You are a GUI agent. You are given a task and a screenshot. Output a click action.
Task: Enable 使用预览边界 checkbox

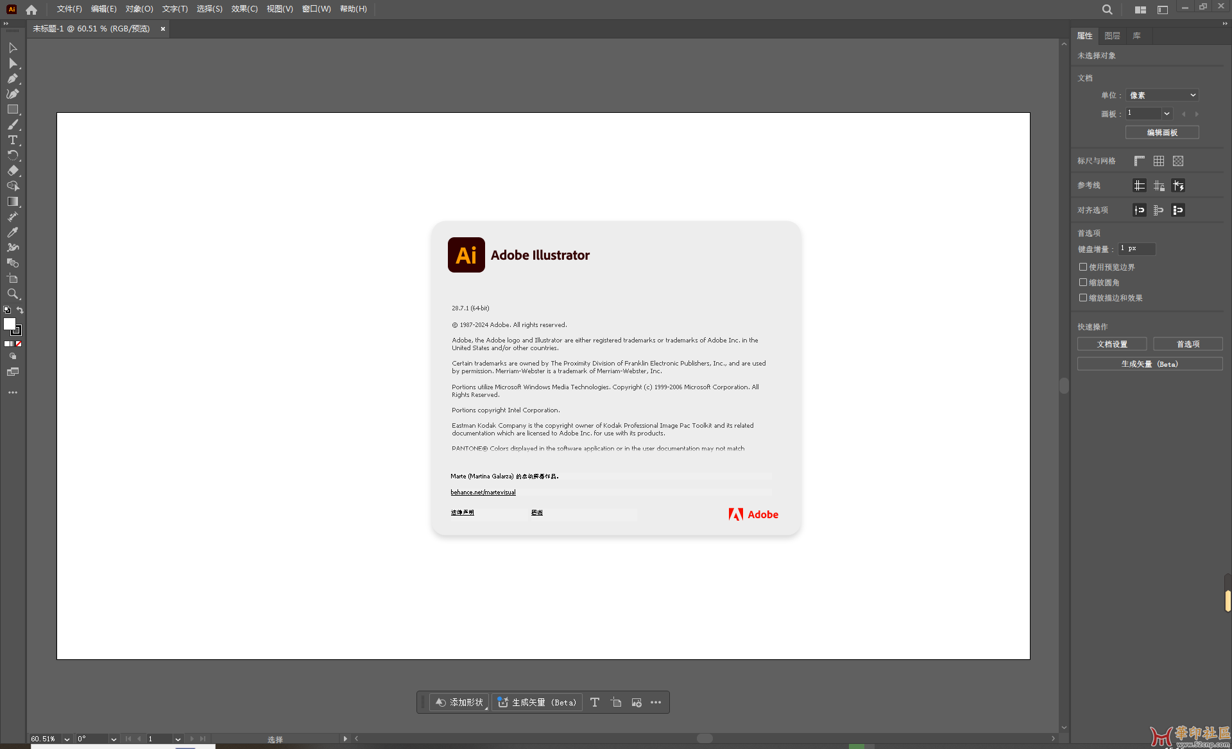point(1083,267)
